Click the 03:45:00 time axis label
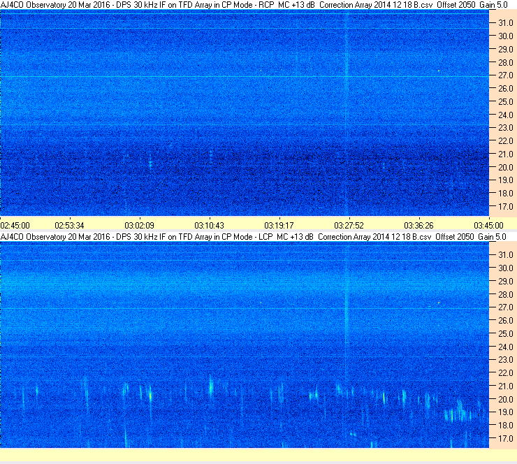This screenshot has width=517, height=464. [488, 226]
